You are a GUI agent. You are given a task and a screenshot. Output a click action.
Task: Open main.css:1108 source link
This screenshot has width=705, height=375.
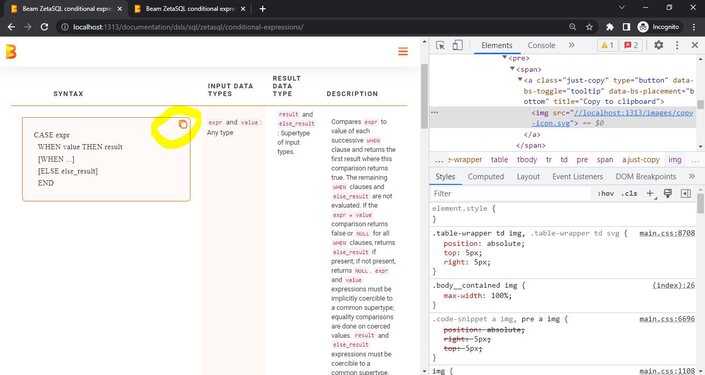(667, 371)
